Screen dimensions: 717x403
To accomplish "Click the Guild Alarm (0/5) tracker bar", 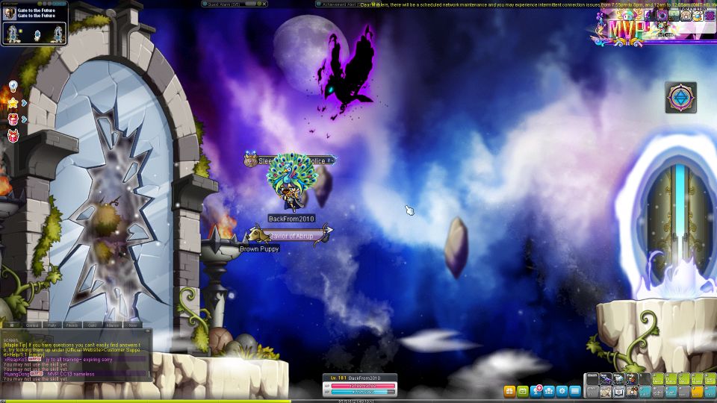I will (234, 4).
